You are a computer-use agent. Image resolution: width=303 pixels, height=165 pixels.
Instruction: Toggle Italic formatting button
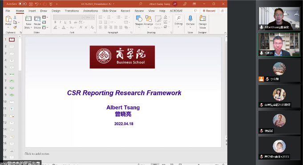click(61, 22)
